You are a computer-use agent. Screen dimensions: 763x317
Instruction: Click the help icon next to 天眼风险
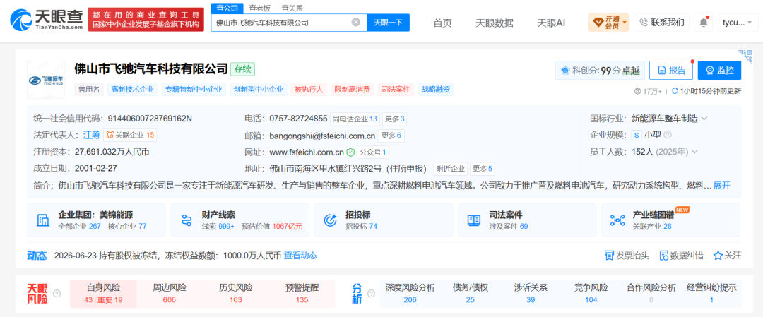tap(57, 294)
